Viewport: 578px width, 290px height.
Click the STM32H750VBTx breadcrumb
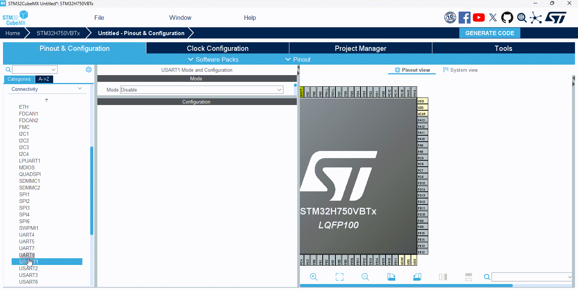[x=58, y=33]
